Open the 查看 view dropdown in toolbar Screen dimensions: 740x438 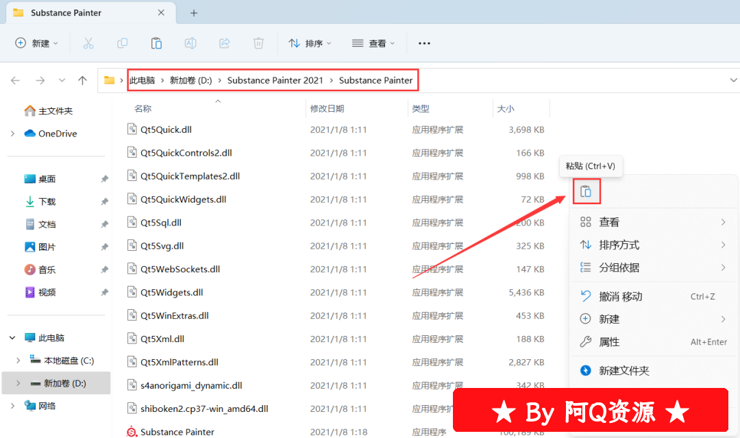point(373,43)
